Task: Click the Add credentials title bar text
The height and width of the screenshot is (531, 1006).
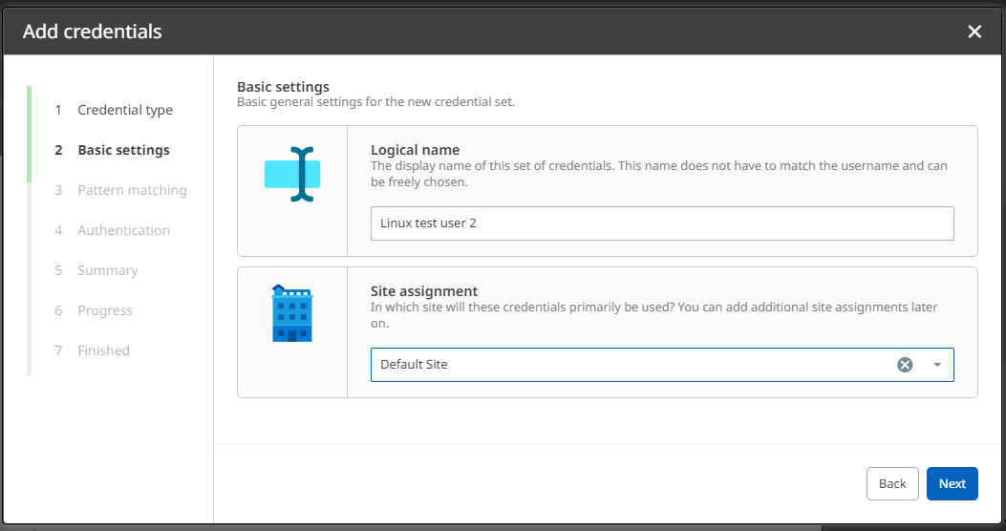Action: (93, 32)
